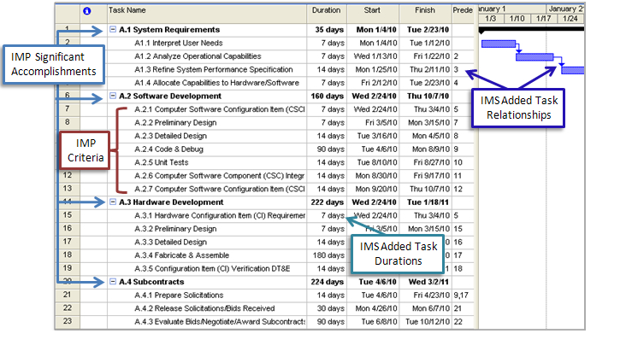Collapse the A.2 Software Development summary task

[114, 97]
